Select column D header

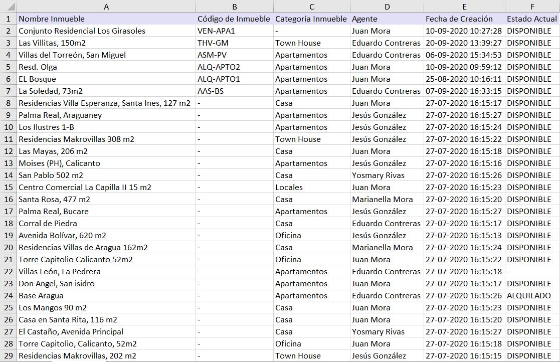tap(387, 7)
